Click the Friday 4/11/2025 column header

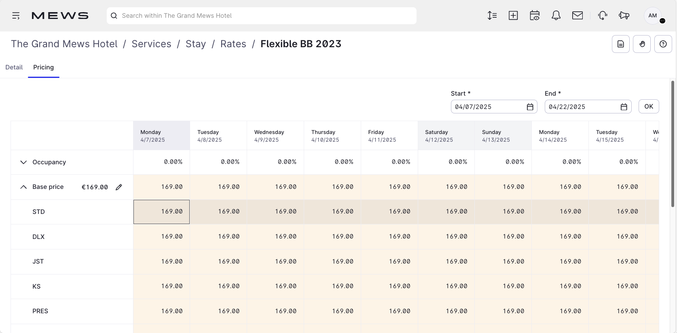coord(389,136)
